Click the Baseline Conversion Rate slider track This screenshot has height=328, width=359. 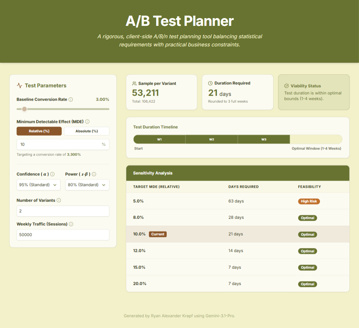(63, 109)
